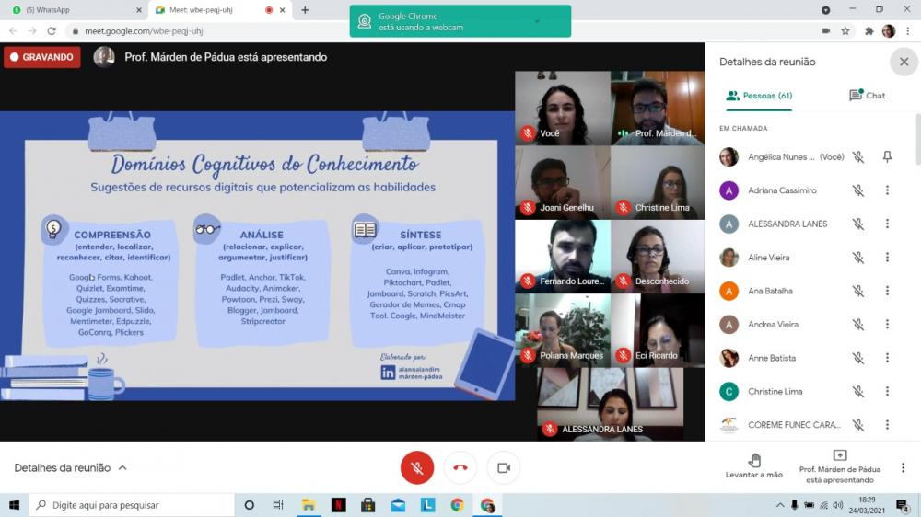Go back in browser
The image size is (921, 517).
[x=13, y=31]
